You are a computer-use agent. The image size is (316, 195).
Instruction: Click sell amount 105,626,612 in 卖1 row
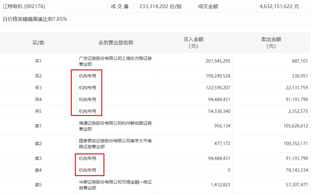point(295,126)
